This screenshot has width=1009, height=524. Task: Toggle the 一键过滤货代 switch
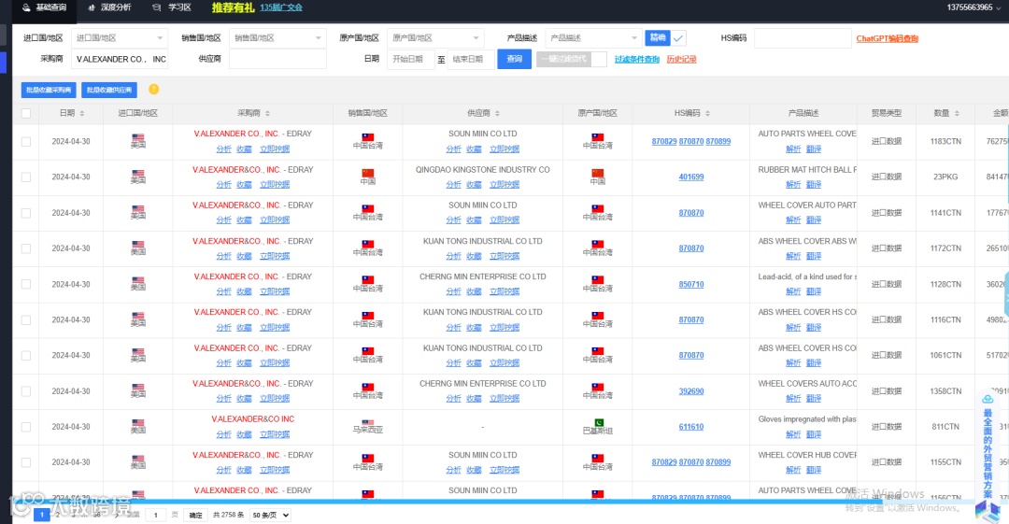click(572, 59)
